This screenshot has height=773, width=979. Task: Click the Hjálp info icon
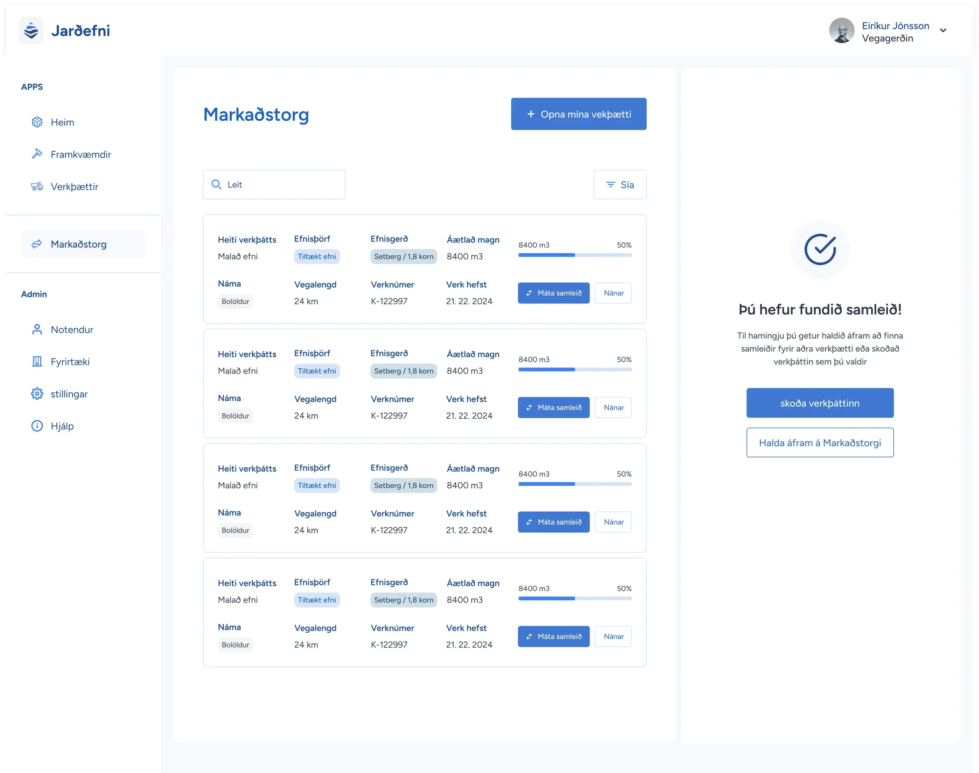(37, 426)
